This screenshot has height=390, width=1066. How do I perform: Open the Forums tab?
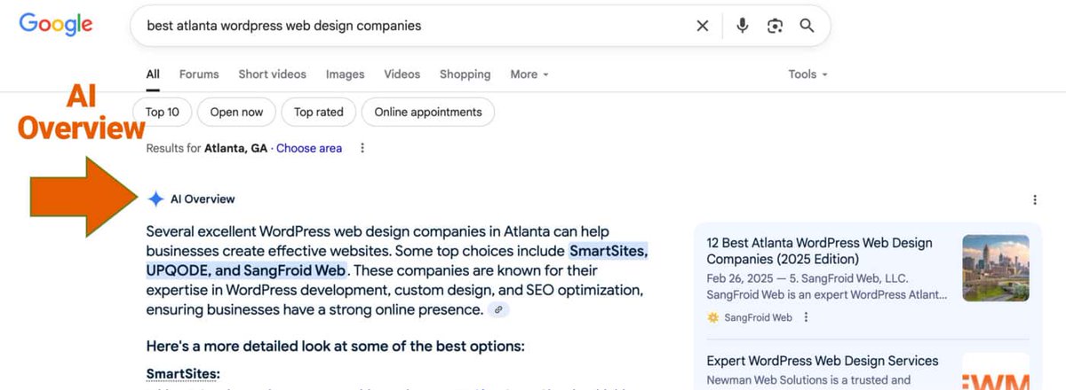tap(199, 74)
